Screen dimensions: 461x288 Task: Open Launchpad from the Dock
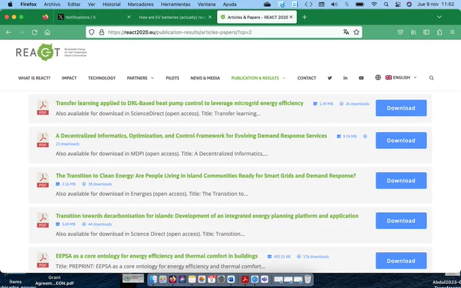click(163, 279)
